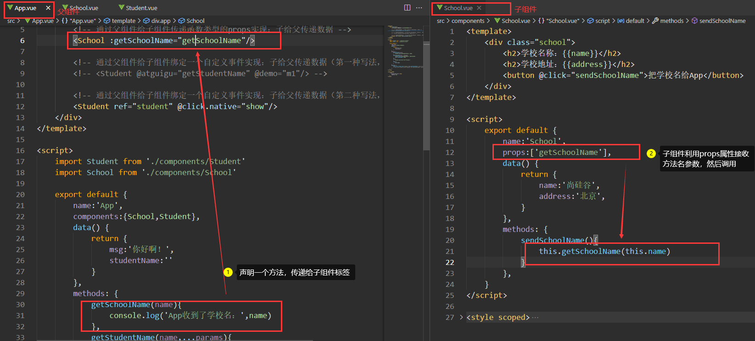This screenshot has height=341, width=755.
Task: Click the minimap of the App.vue editor
Action: pyautogui.click(x=405, y=50)
